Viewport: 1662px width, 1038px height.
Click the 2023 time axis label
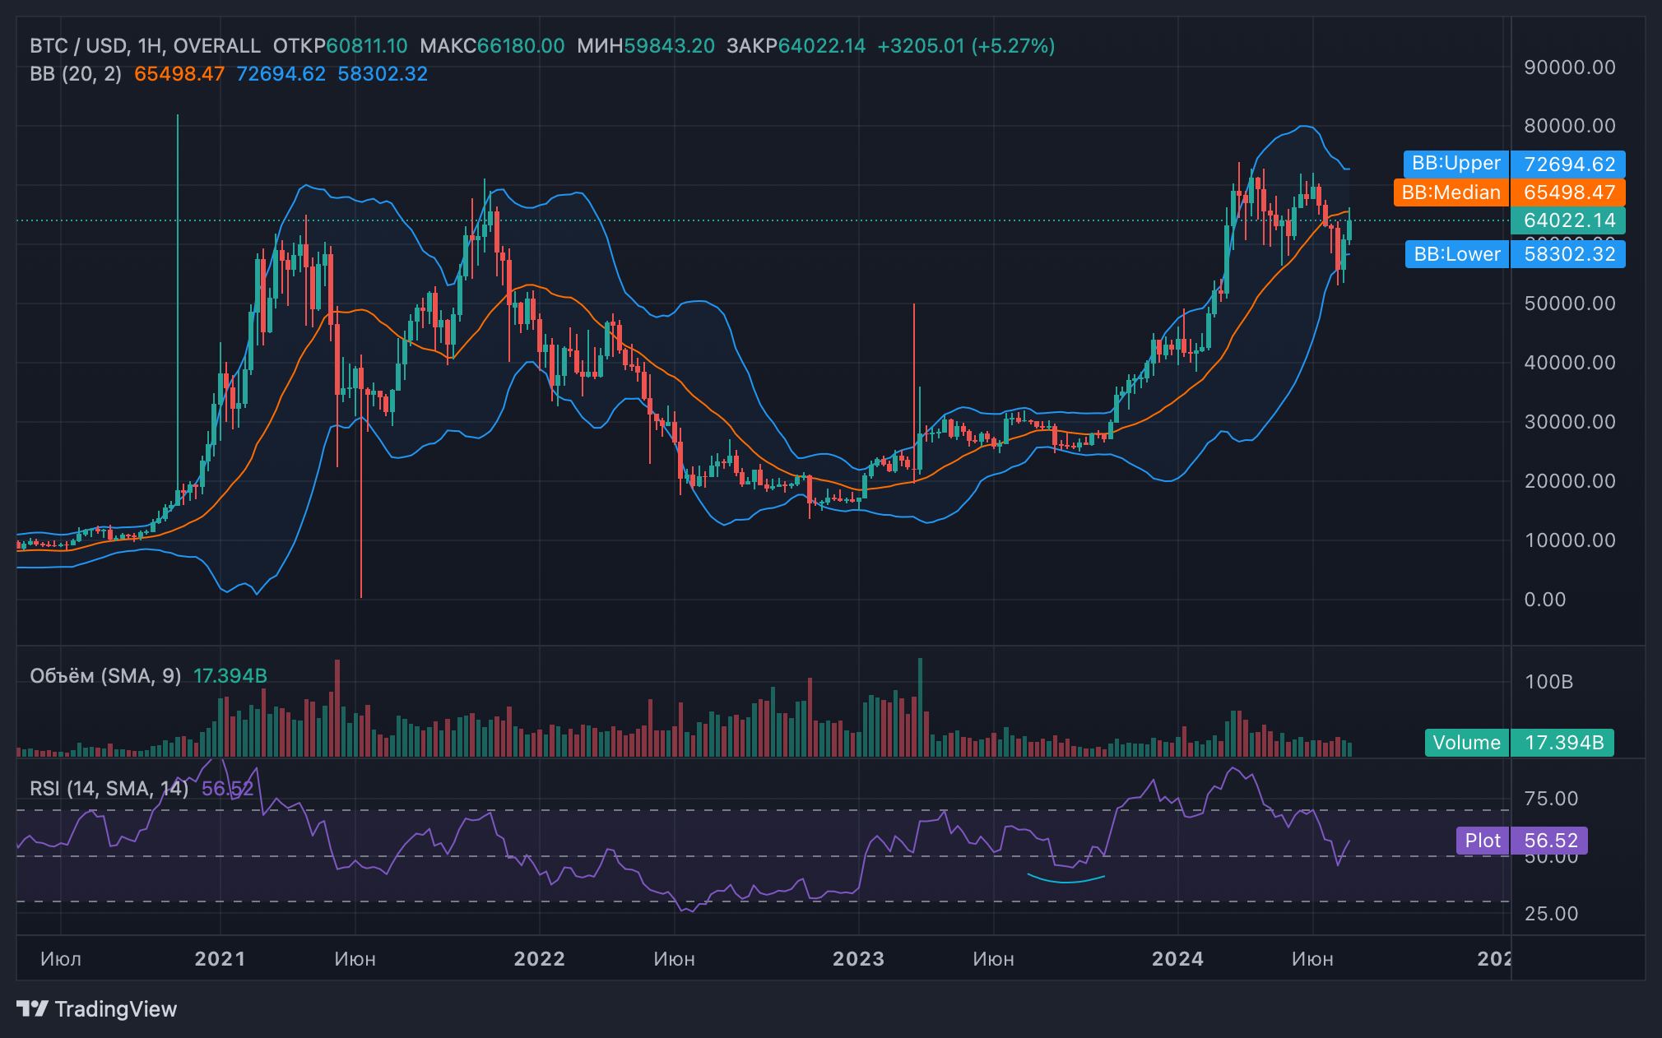click(x=858, y=959)
